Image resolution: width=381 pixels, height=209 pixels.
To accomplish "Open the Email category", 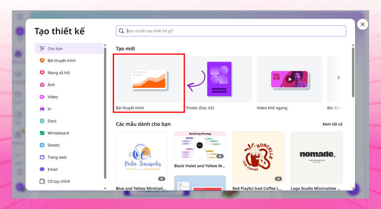I will coord(69,169).
